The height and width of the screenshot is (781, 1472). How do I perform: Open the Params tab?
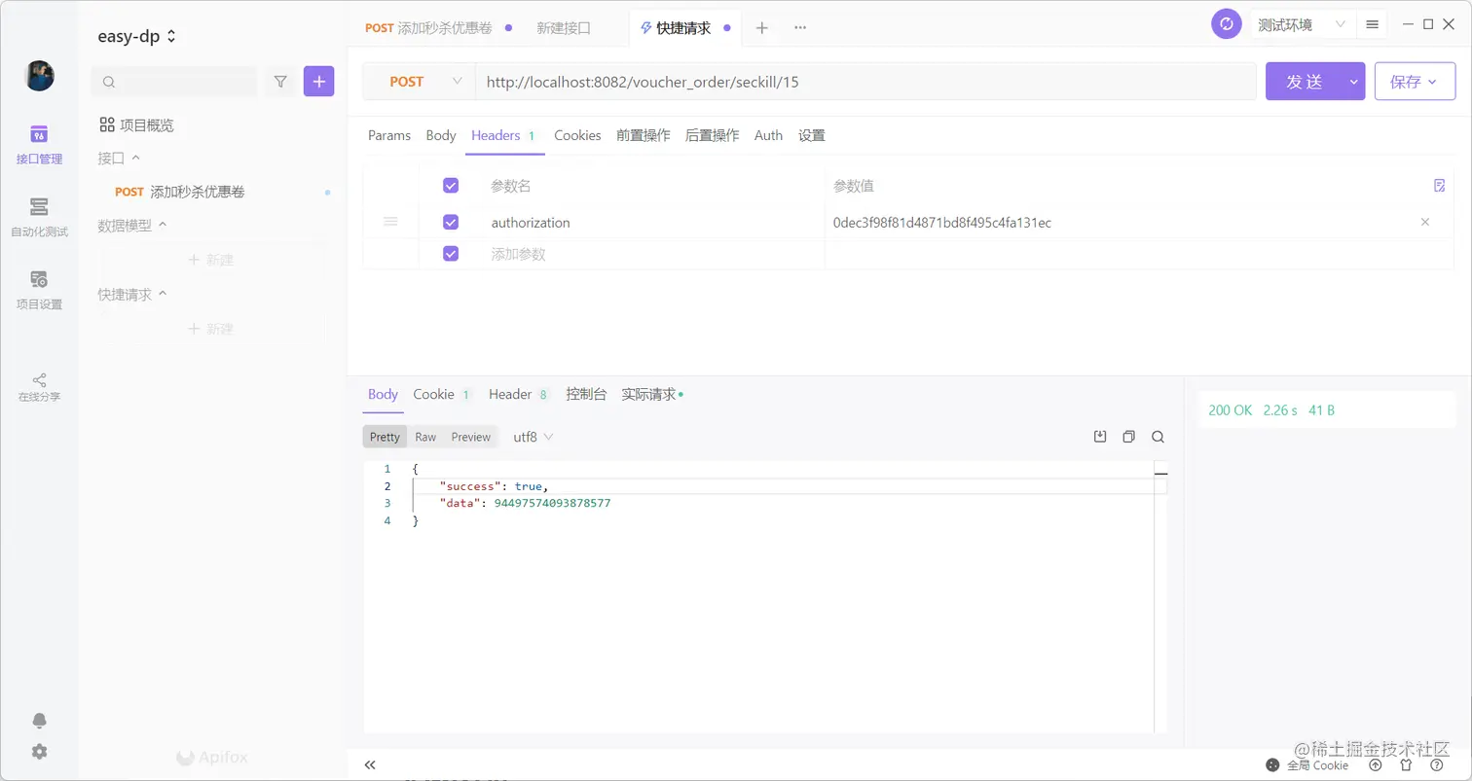tap(389, 135)
